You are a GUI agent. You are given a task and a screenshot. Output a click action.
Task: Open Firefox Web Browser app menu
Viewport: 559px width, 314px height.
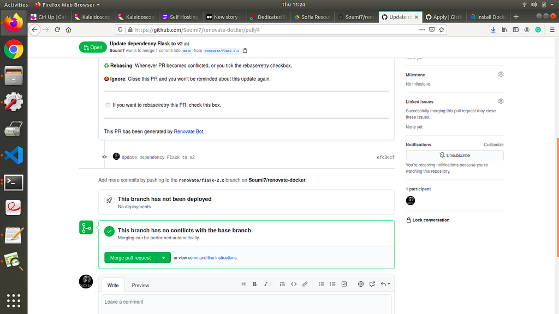[67, 4]
